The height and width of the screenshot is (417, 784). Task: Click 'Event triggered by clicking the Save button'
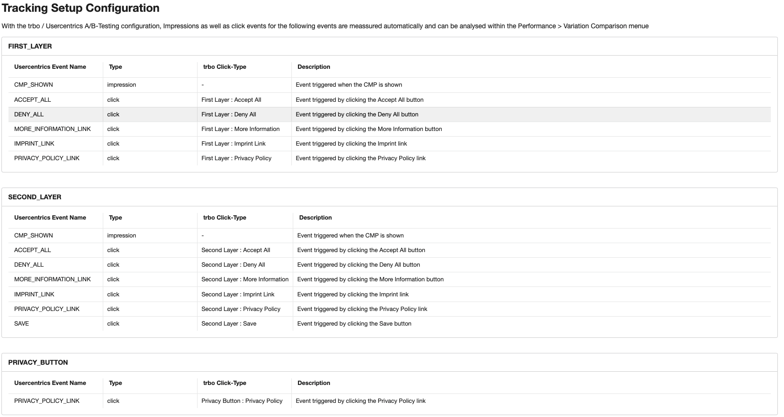click(x=355, y=324)
